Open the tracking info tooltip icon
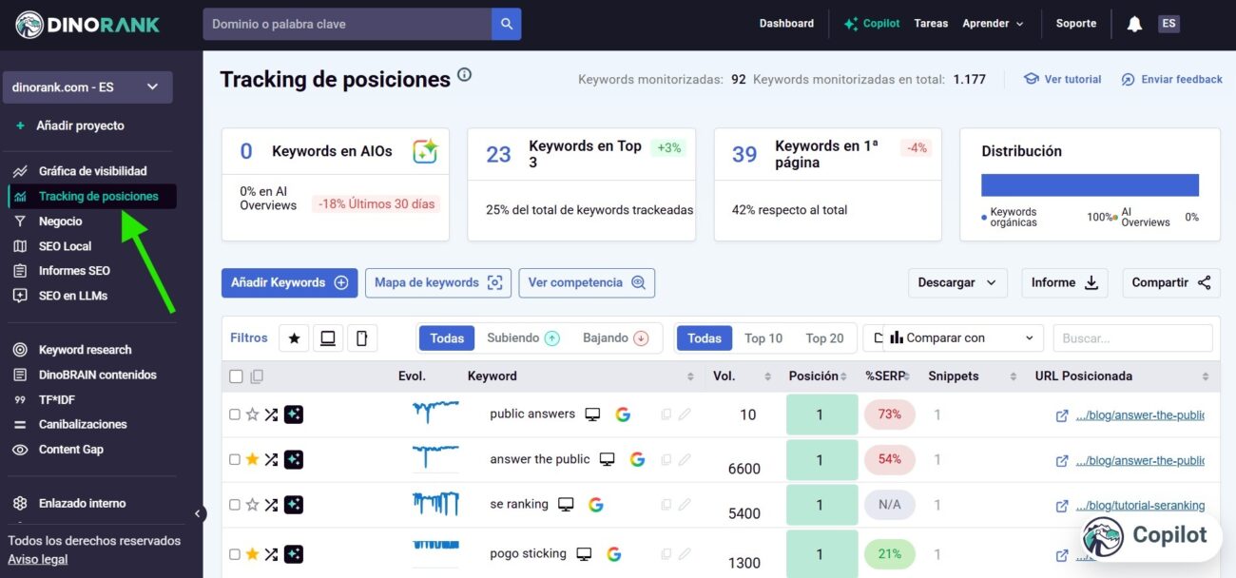 pyautogui.click(x=464, y=75)
